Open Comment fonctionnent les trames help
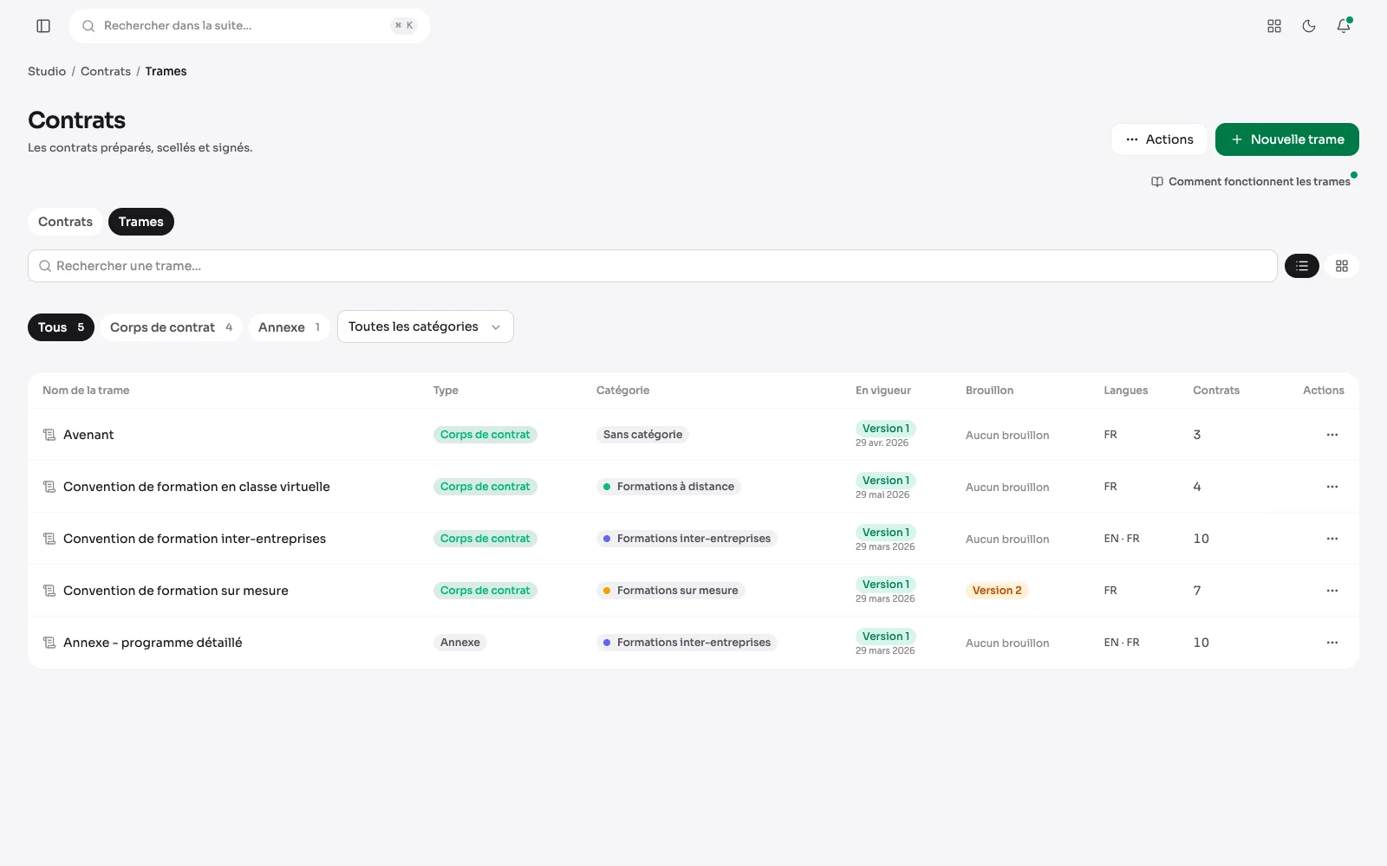1387x866 pixels. [x=1251, y=182]
